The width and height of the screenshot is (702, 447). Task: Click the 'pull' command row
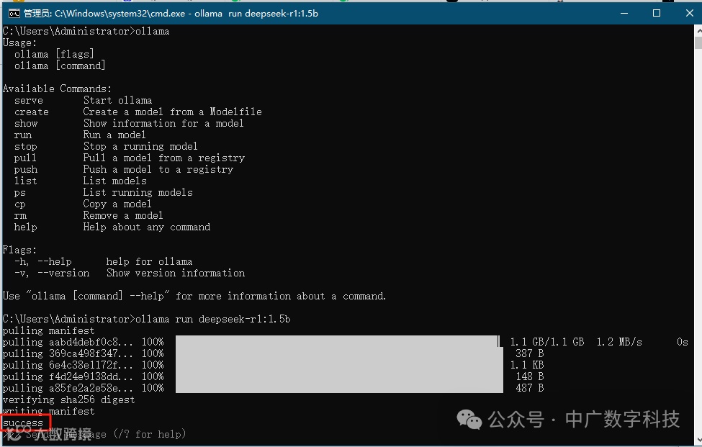[x=130, y=158]
